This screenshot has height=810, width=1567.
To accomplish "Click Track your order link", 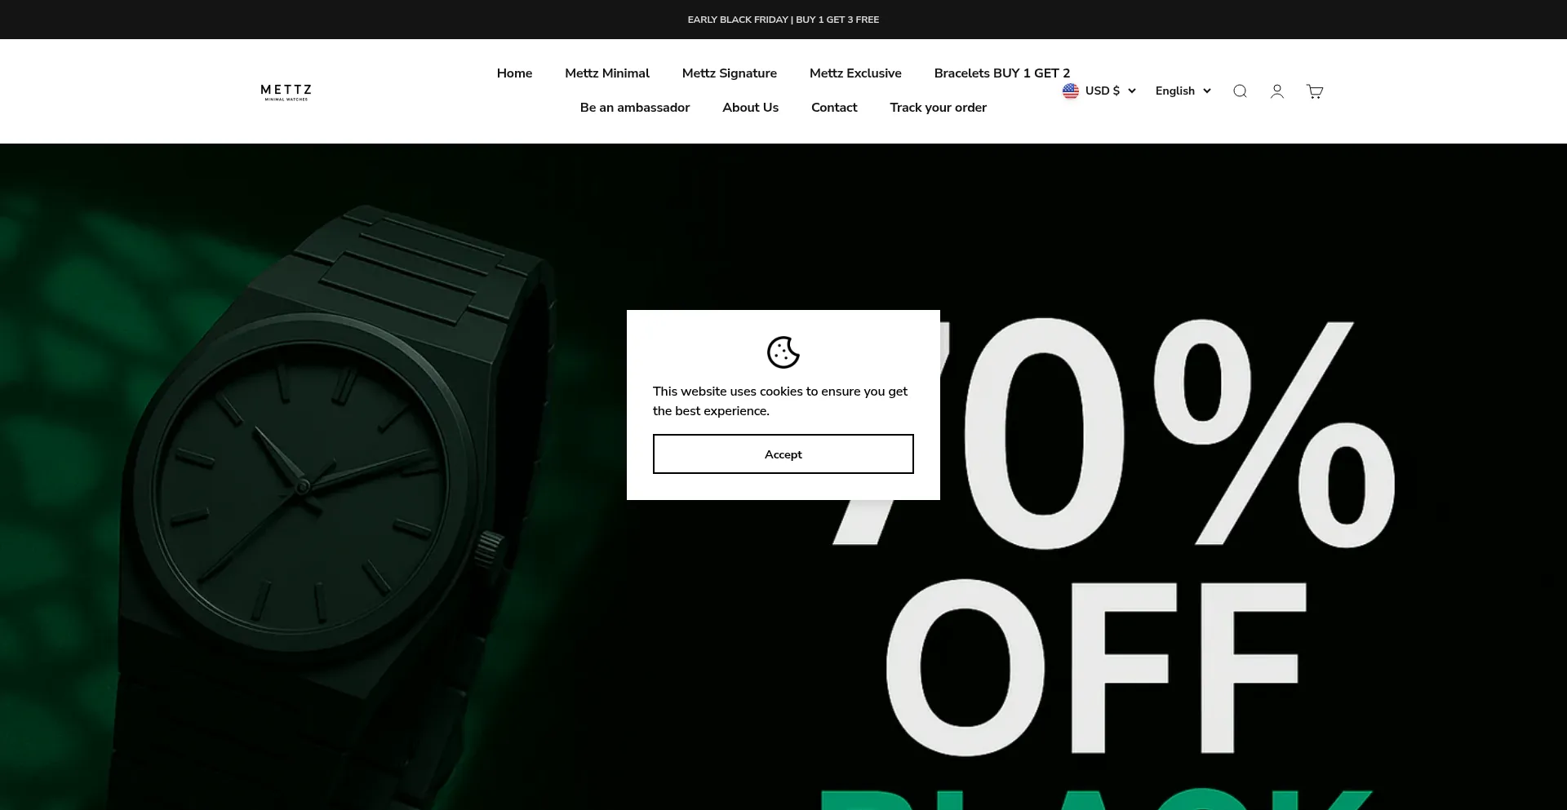I will tap(938, 108).
